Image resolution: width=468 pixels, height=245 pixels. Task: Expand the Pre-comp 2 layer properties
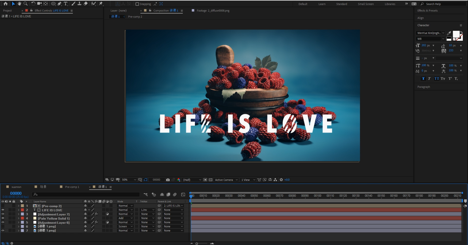point(18,206)
